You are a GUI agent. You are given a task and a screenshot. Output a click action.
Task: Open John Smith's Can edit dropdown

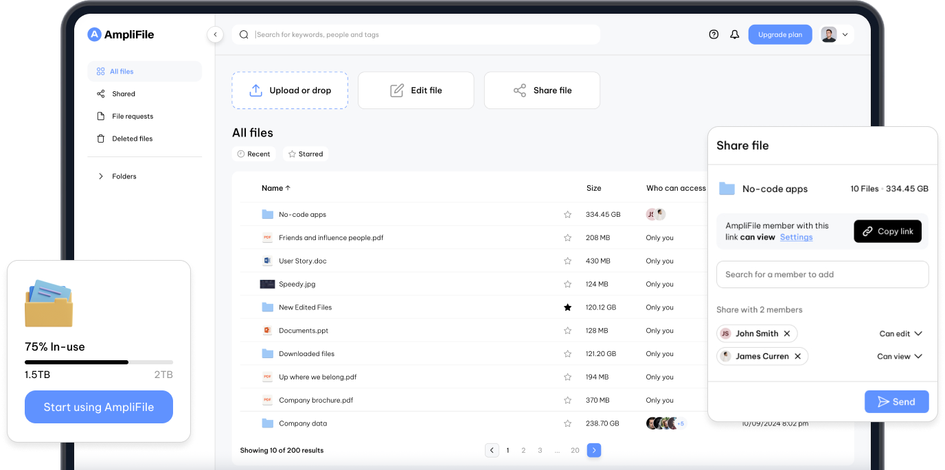click(900, 333)
